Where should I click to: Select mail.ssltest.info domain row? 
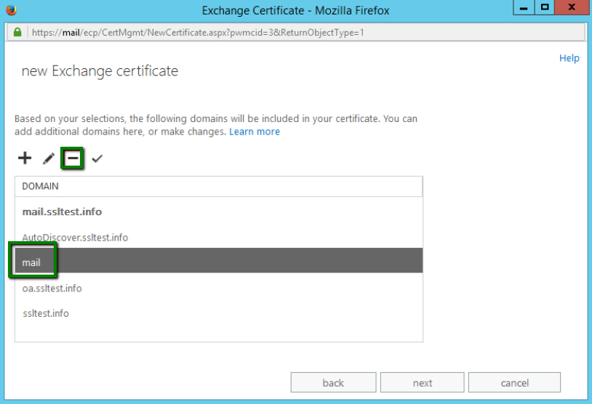(219, 211)
